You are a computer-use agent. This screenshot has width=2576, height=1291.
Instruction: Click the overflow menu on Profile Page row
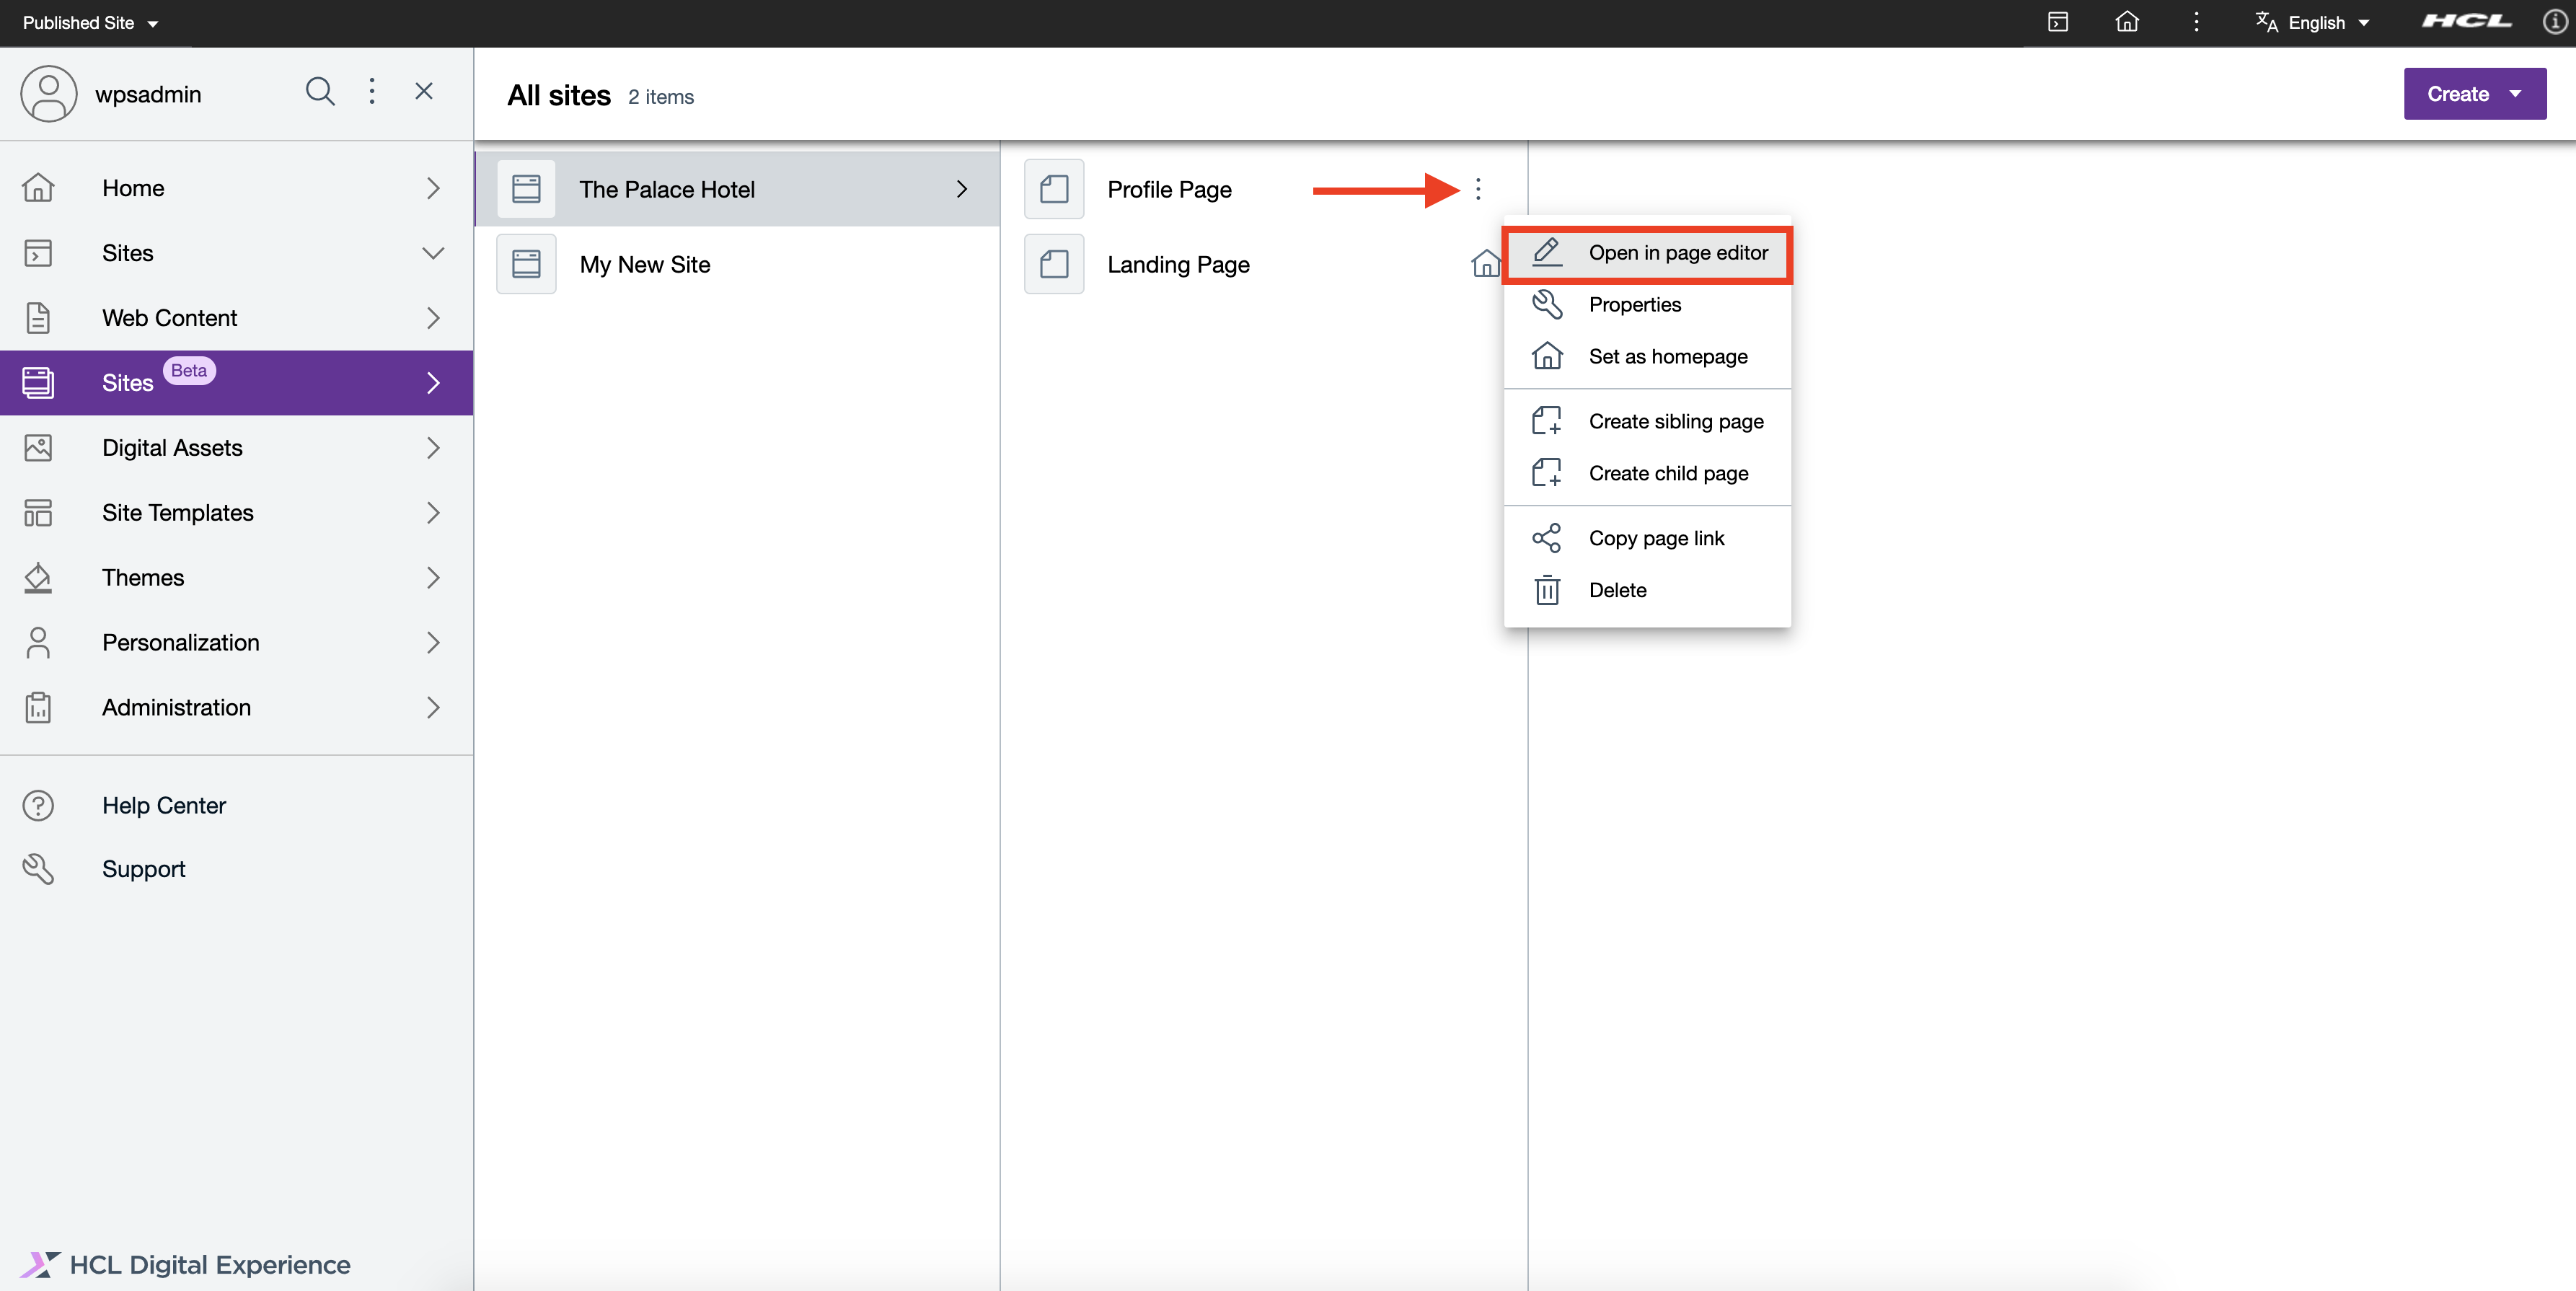tap(1478, 189)
